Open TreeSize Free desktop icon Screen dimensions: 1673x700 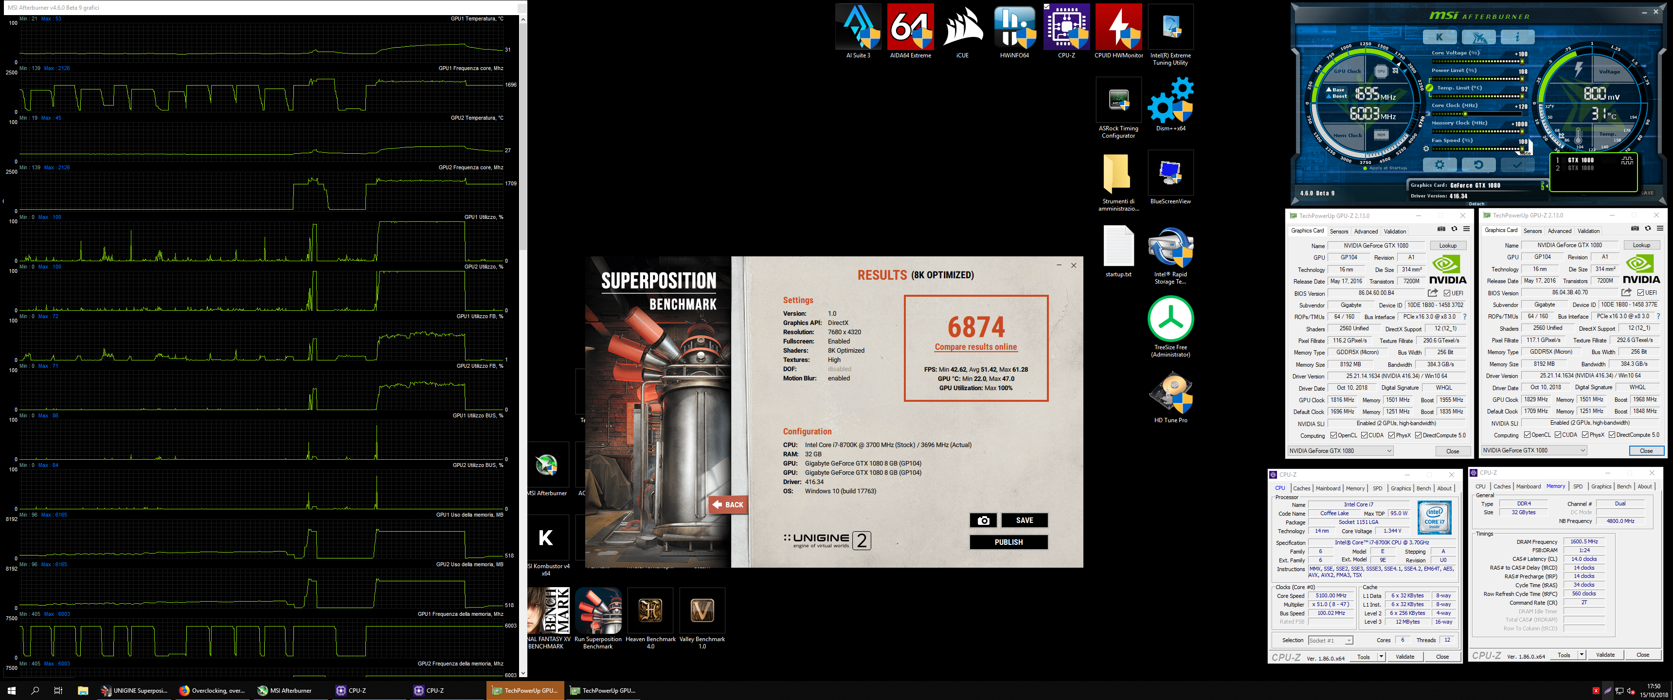(1170, 326)
